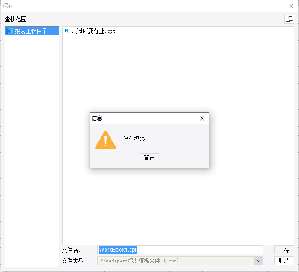Image resolution: width=299 pixels, height=272 pixels.
Task: Click the FineReport icon beside 报表工作目录
Action: coord(10,31)
